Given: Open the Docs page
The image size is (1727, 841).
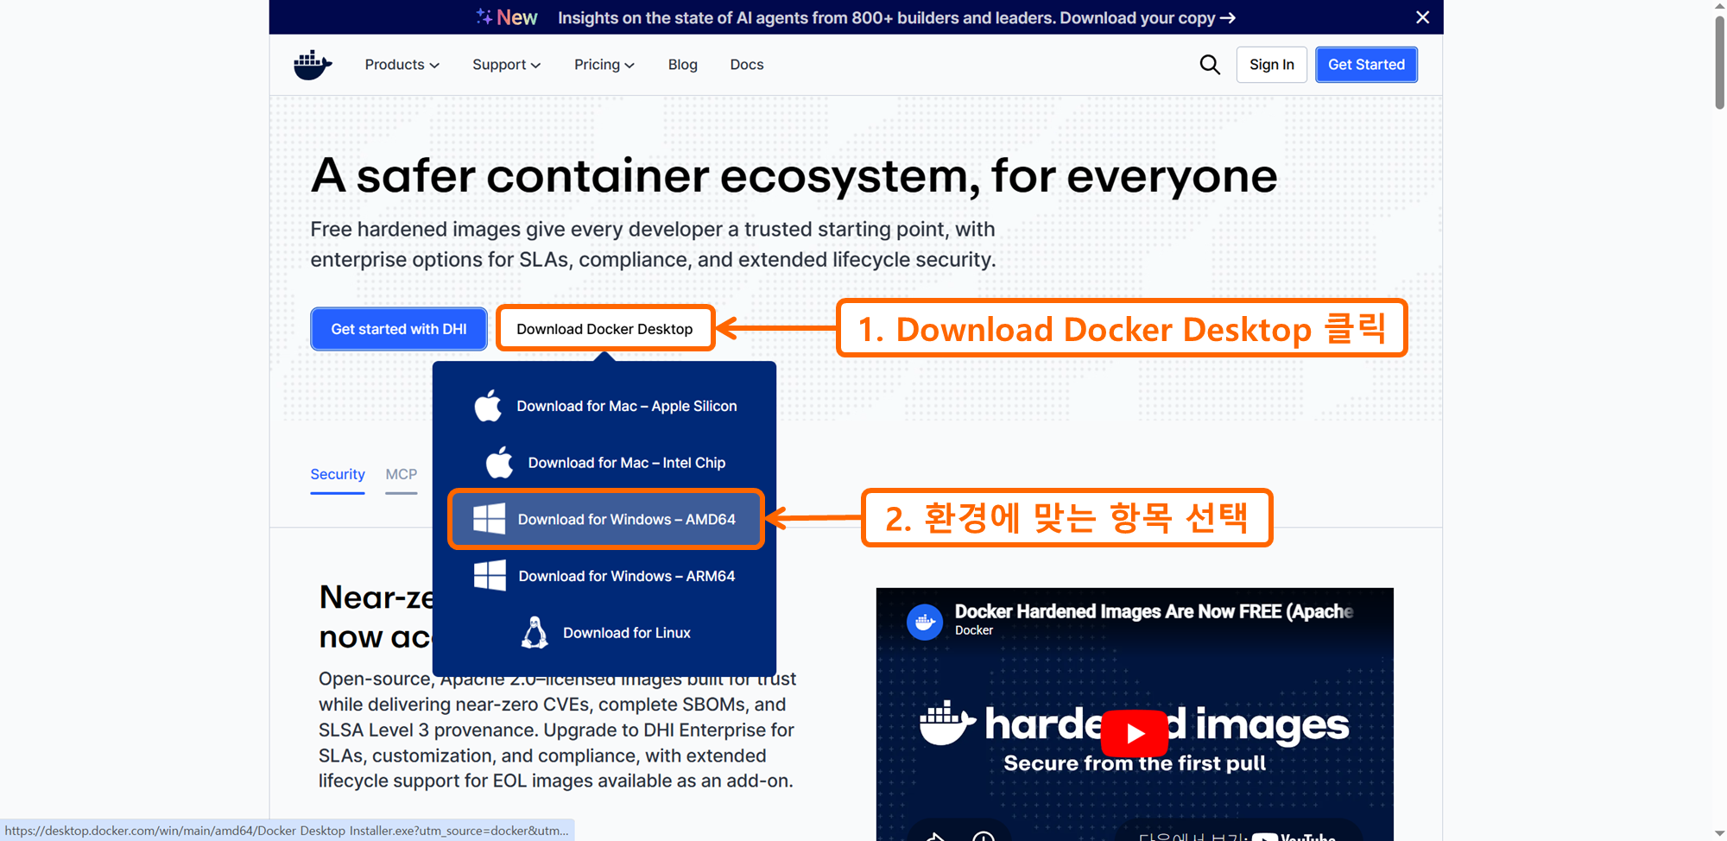Looking at the screenshot, I should pos(747,65).
